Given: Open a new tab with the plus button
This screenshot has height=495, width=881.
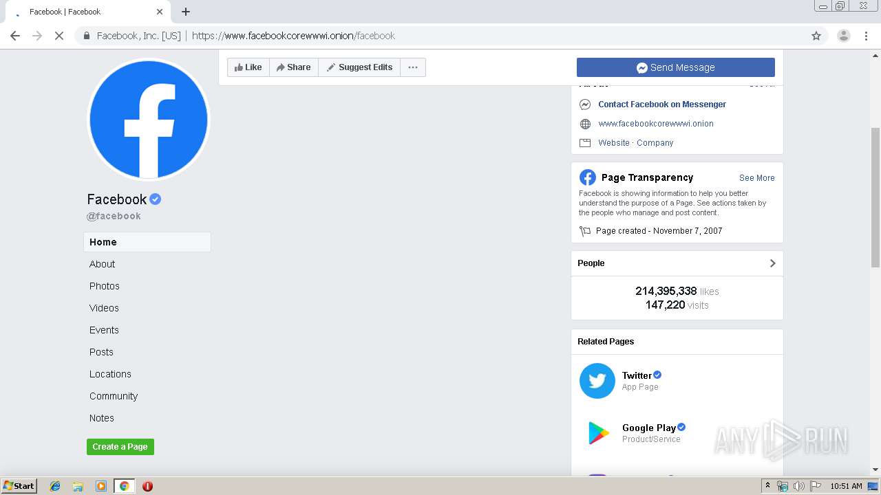Looking at the screenshot, I should [186, 12].
